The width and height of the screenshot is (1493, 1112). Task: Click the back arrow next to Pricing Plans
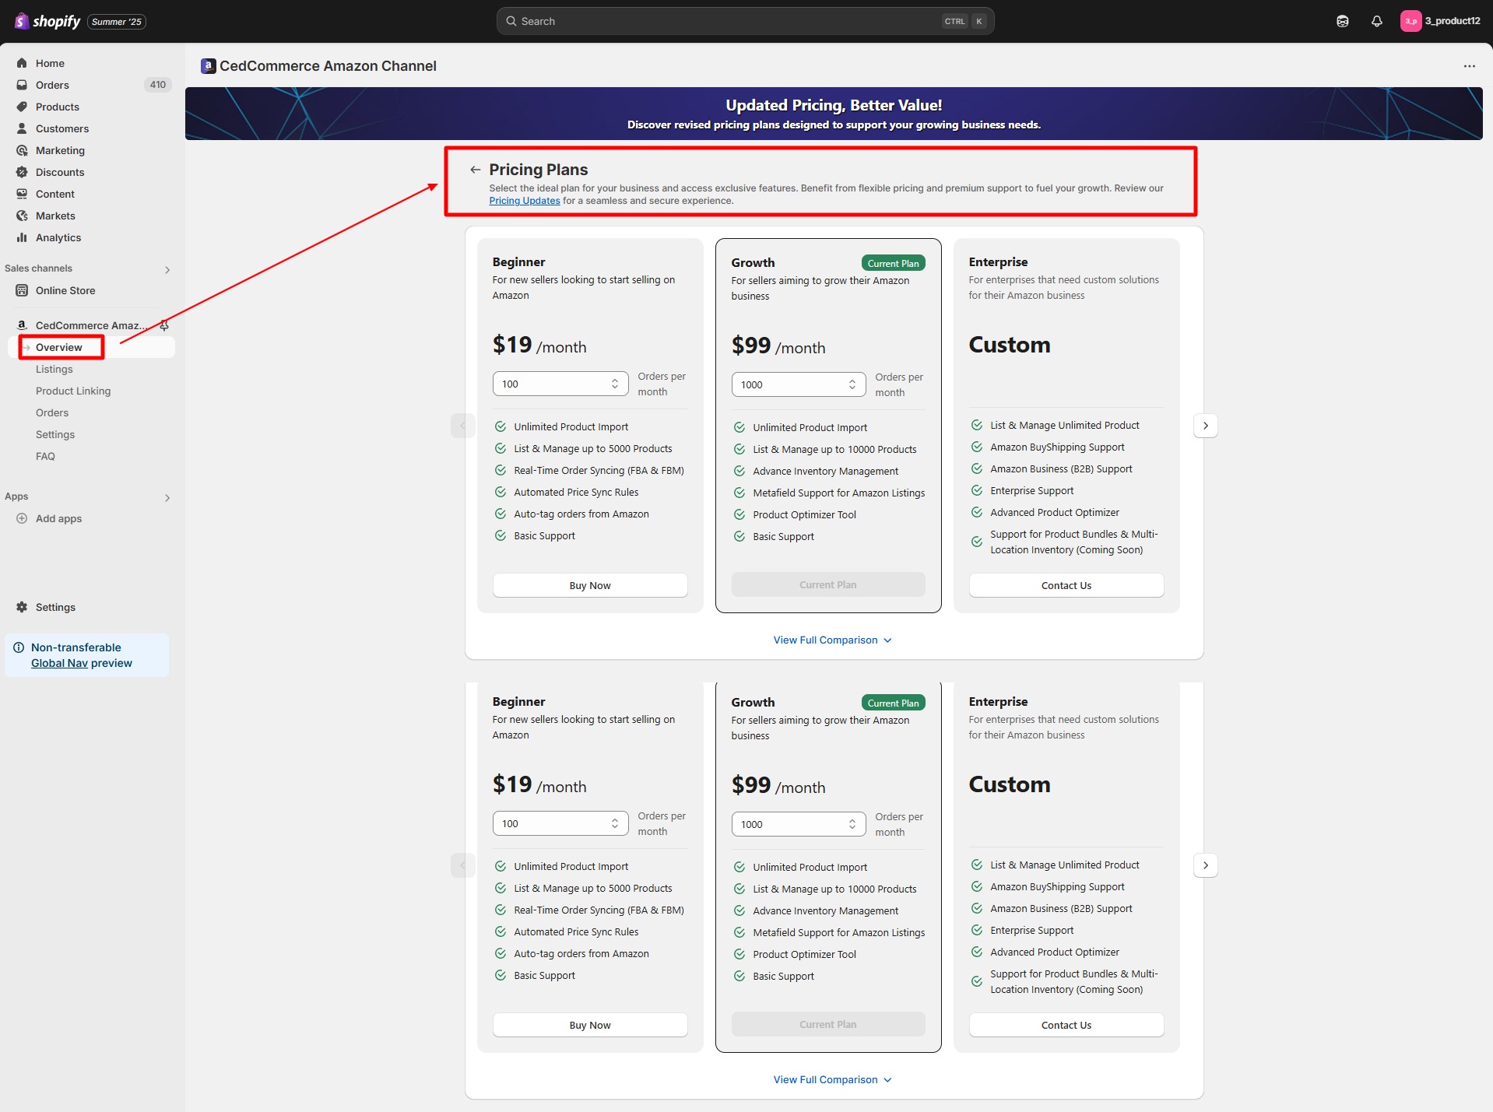tap(476, 170)
